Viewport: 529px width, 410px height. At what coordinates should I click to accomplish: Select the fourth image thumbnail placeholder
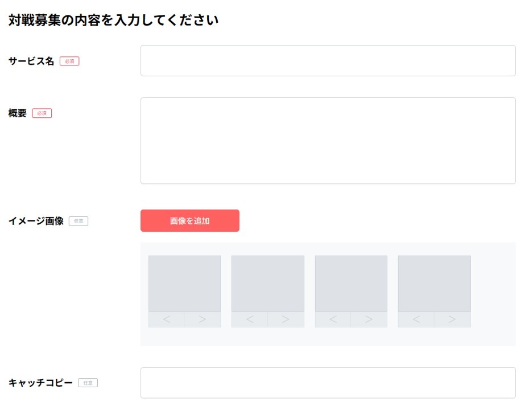pyautogui.click(x=434, y=284)
